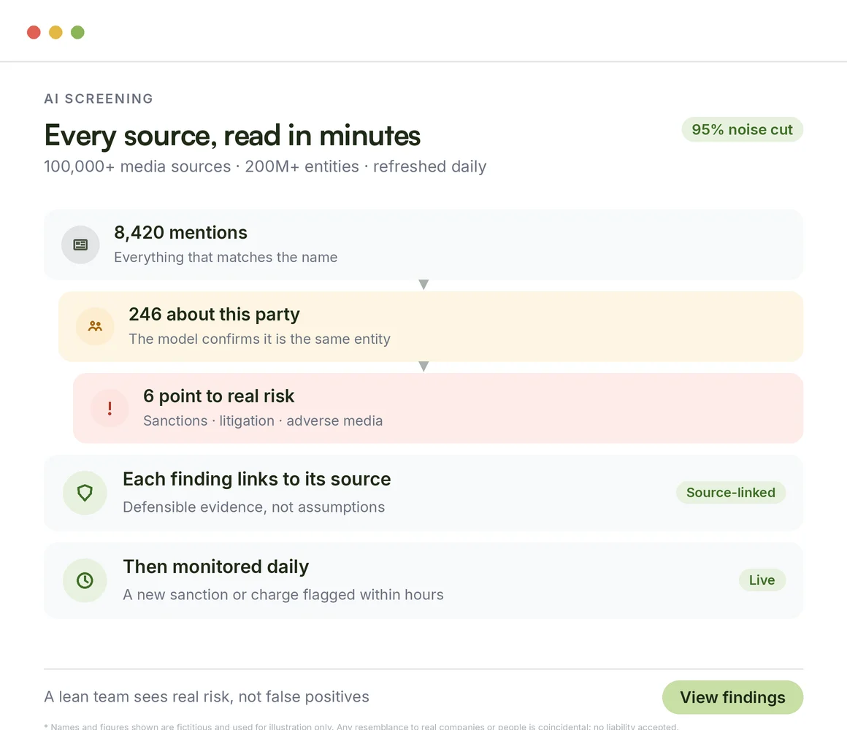Select the 246 about this party heading
This screenshot has width=847, height=730.
214,314
